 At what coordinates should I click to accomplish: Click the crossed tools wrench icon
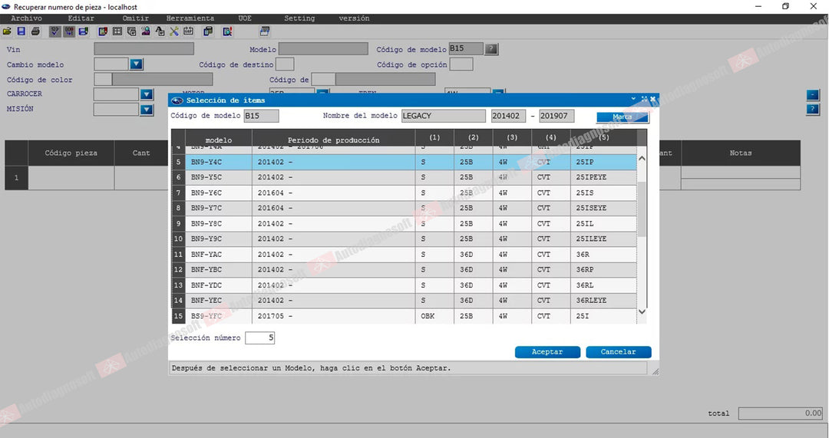click(174, 31)
